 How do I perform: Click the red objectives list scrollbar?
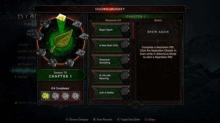click(x=133, y=31)
